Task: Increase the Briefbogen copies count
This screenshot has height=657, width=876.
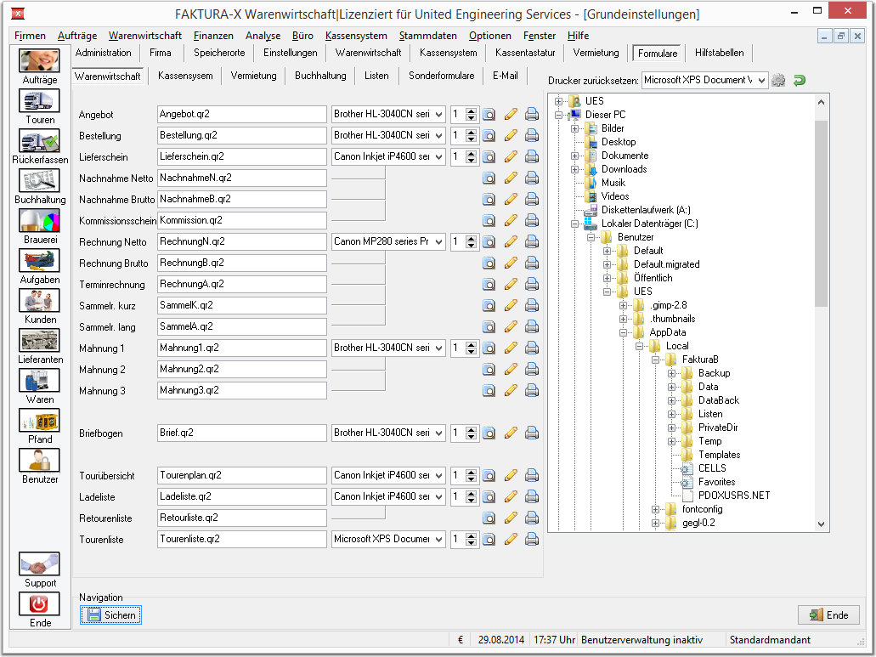Action: tap(472, 429)
